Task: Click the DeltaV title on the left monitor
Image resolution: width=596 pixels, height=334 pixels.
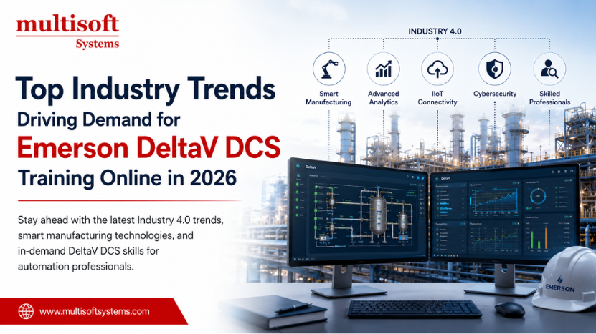Action: coord(311,167)
